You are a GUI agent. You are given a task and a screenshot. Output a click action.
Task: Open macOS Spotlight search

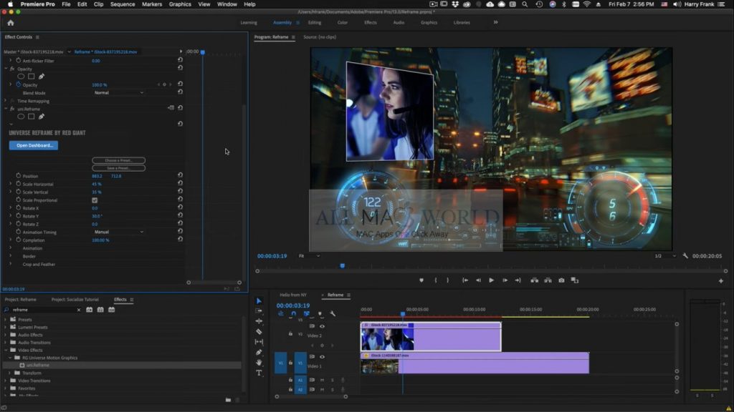point(525,4)
